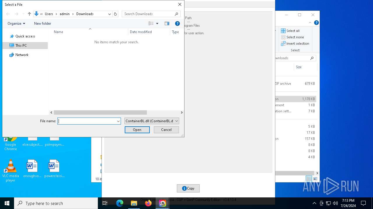Click Invert selection in Explorer ribbon
This screenshot has width=373, height=209.
pos(295,44)
